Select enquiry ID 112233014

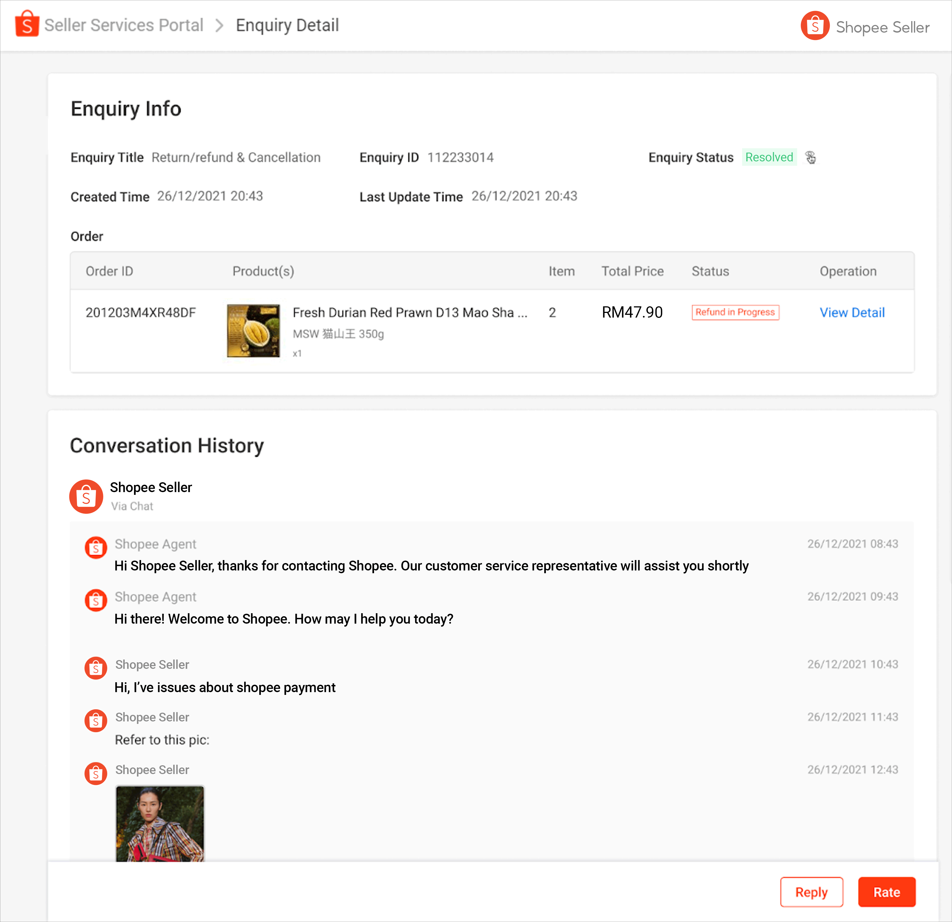pos(460,157)
